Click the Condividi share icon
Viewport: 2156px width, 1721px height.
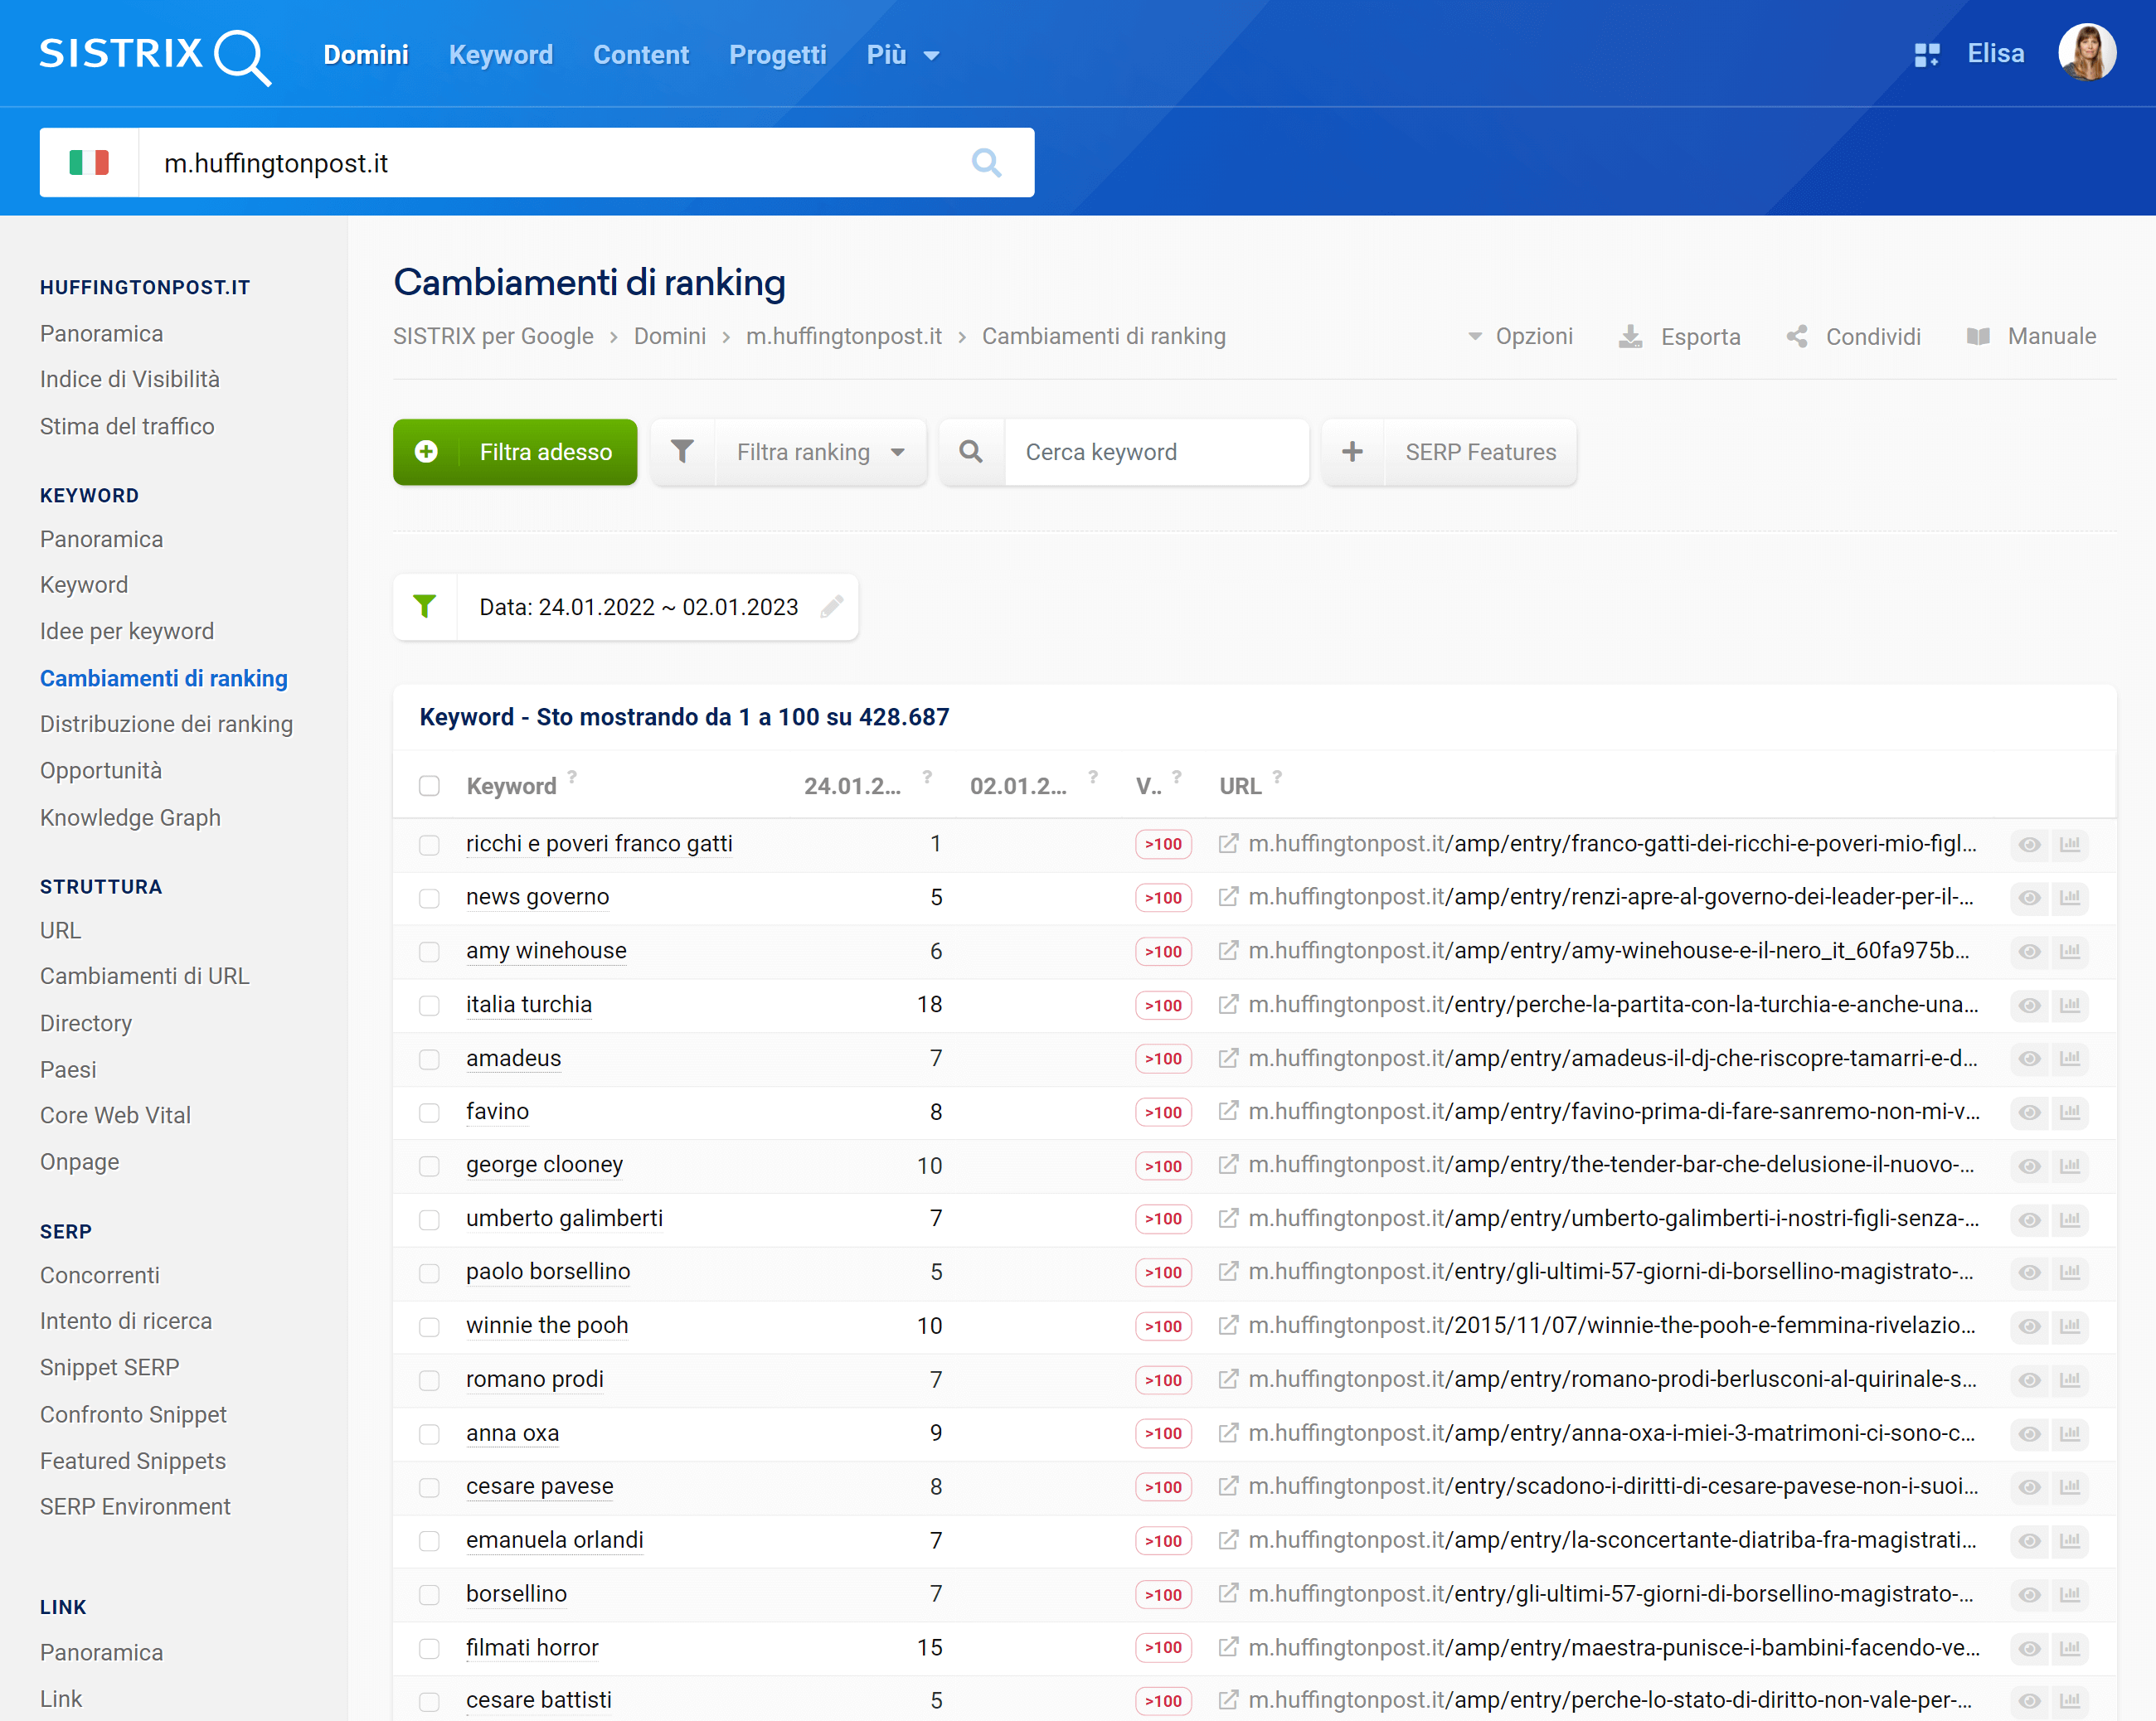(x=1796, y=336)
